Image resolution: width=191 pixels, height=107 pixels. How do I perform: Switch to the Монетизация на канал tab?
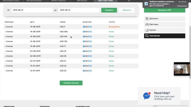pyautogui.click(x=12, y=1)
